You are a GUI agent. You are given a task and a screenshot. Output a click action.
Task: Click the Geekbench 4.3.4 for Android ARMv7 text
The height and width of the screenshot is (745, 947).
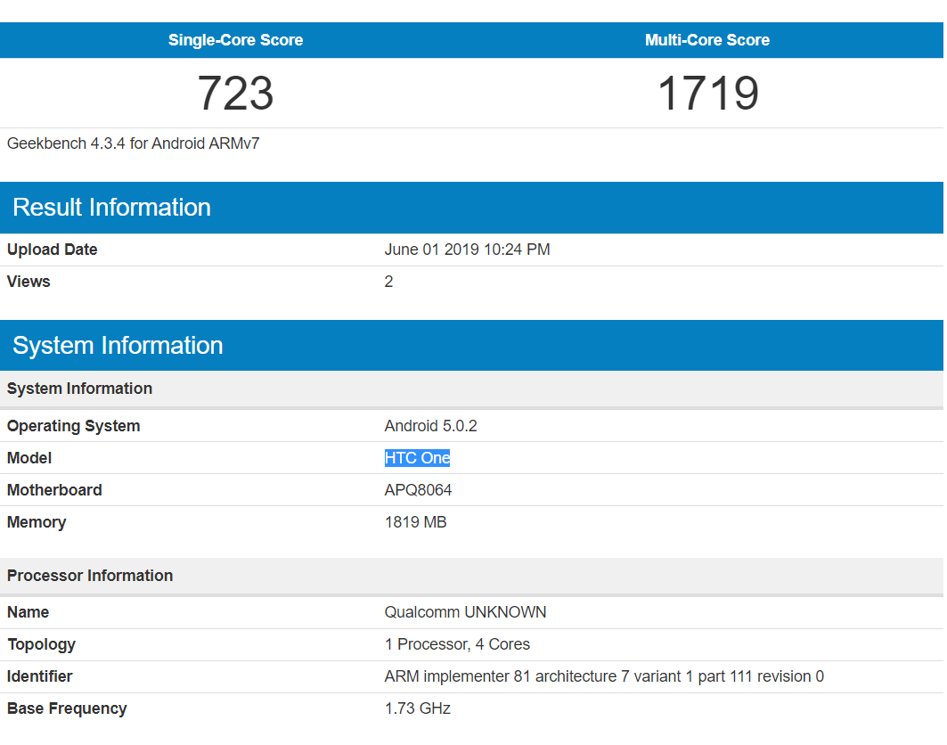(x=134, y=143)
